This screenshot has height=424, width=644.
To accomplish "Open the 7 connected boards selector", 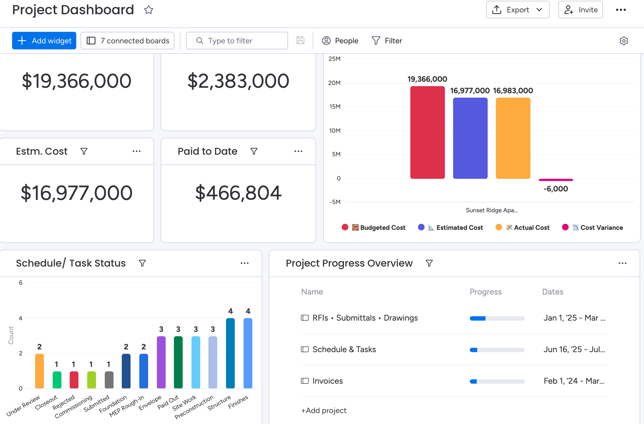I will point(128,41).
